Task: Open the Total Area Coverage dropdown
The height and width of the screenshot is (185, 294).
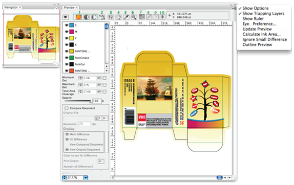Action: (99, 91)
